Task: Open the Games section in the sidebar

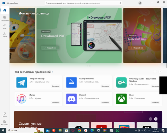Action: pos(5,27)
